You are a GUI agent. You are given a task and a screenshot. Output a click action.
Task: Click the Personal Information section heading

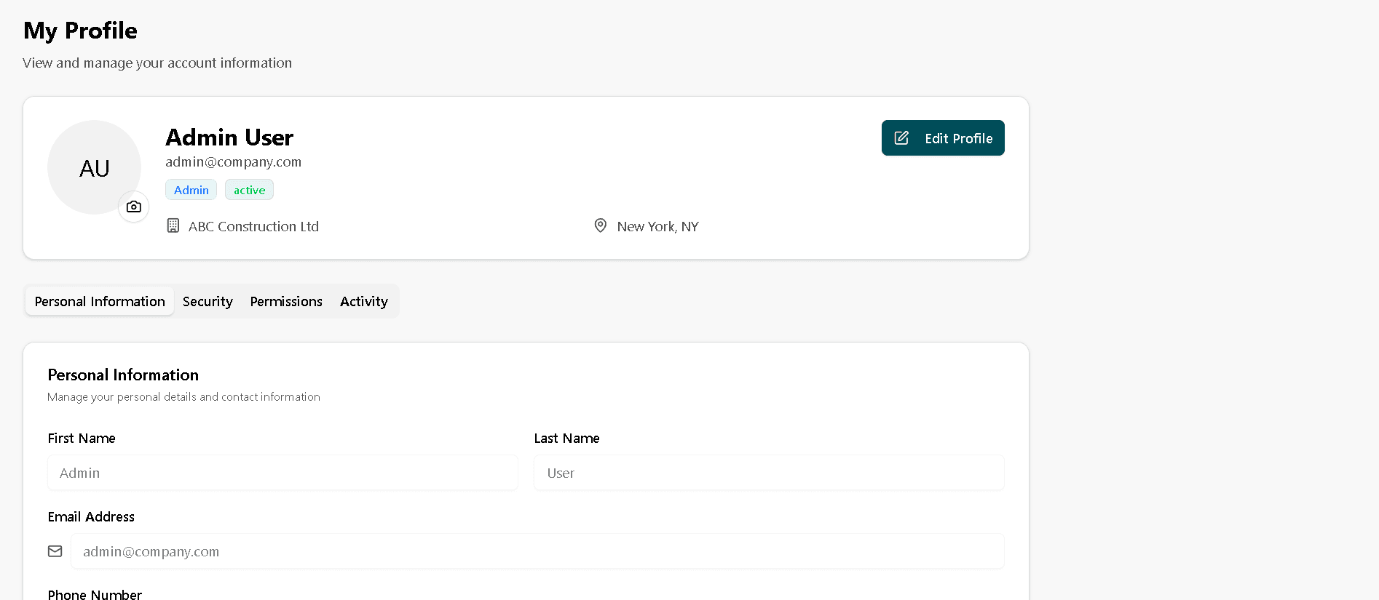pos(123,375)
